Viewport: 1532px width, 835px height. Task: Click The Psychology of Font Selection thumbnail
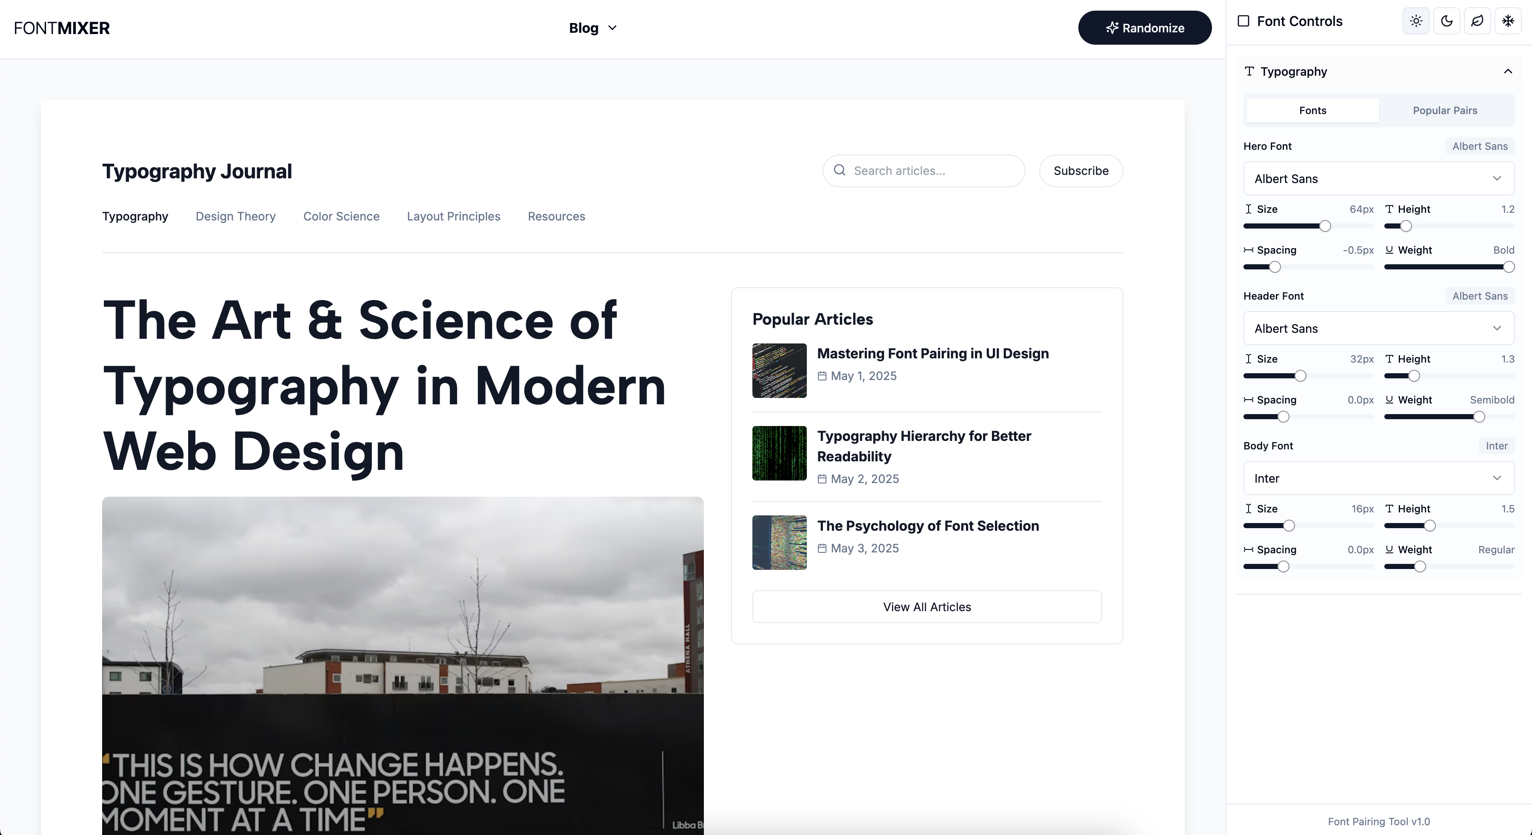(x=779, y=542)
